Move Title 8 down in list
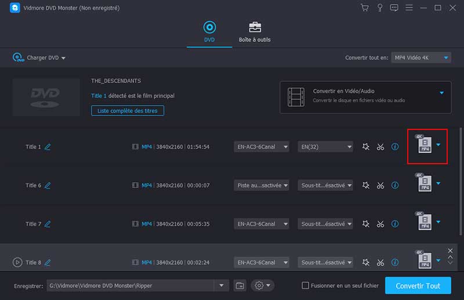 [450, 262]
